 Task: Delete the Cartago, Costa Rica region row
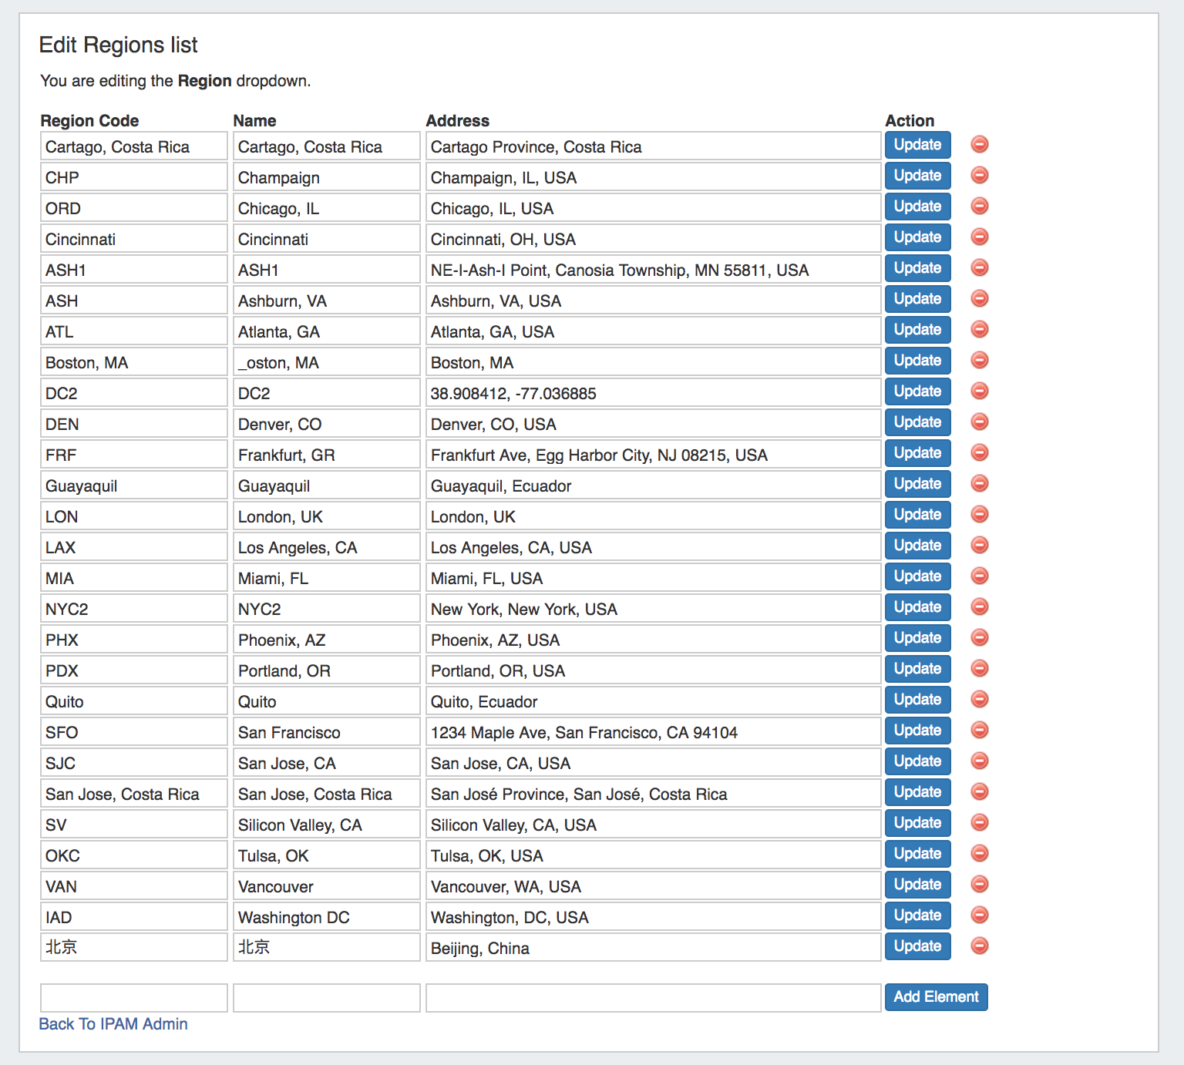click(x=979, y=145)
